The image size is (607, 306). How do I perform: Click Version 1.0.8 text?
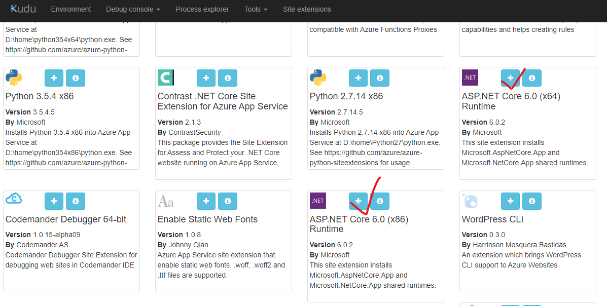point(179,235)
